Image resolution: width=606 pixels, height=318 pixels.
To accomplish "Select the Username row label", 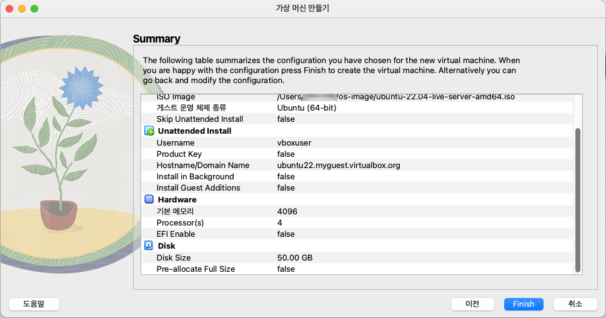I will coord(176,142).
